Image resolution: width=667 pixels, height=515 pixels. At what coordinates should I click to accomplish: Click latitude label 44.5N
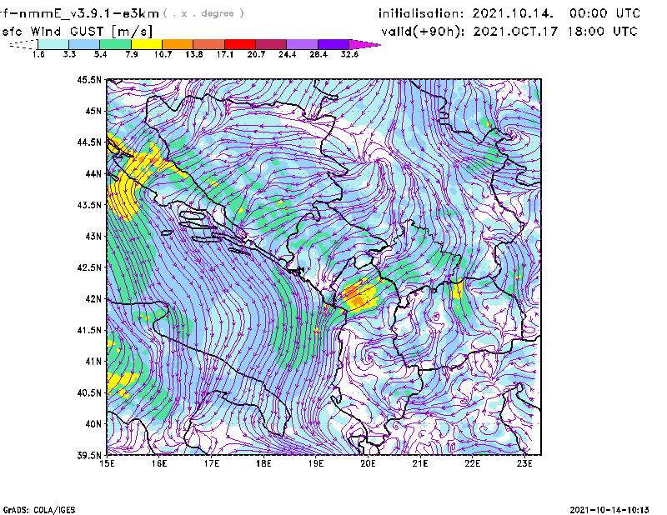tap(89, 142)
